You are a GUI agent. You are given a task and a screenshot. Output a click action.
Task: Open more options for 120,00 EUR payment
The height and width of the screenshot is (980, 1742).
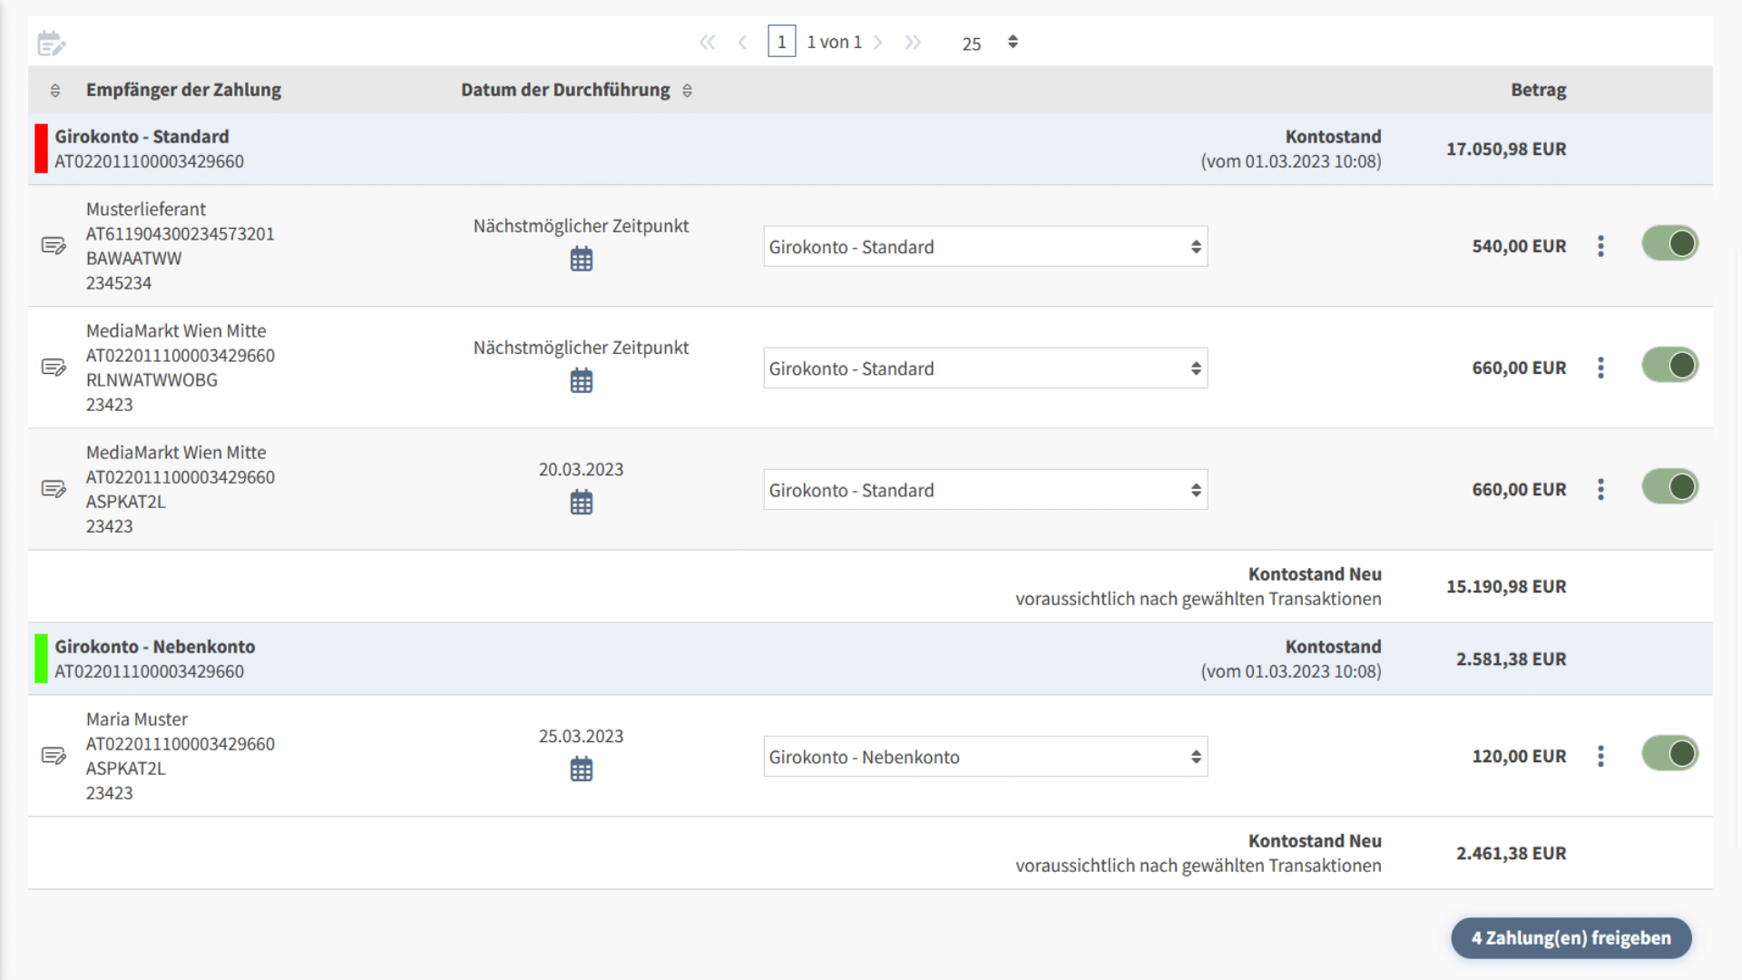click(x=1600, y=756)
